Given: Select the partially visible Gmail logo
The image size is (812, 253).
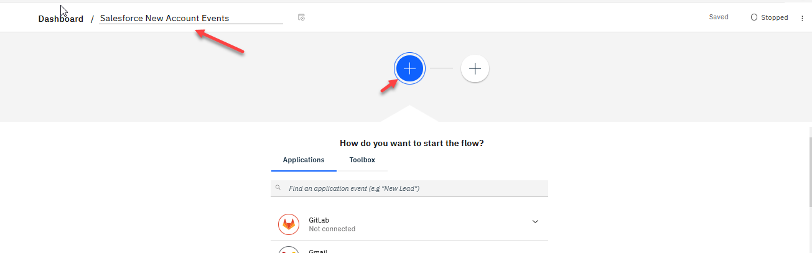Looking at the screenshot, I should coord(289,250).
